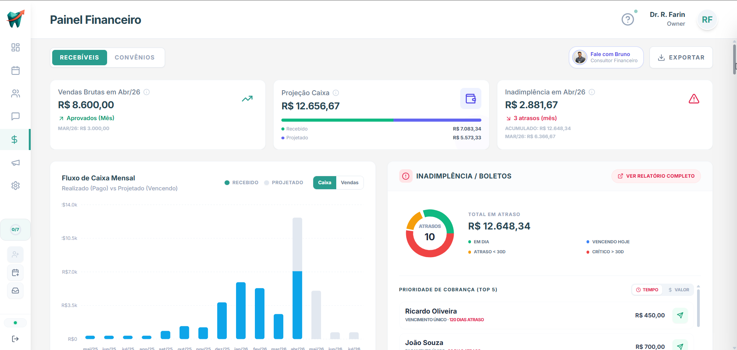This screenshot has width=737, height=350.
Task: Expand the 0/7 onboarding progress widget
Action: click(x=15, y=229)
